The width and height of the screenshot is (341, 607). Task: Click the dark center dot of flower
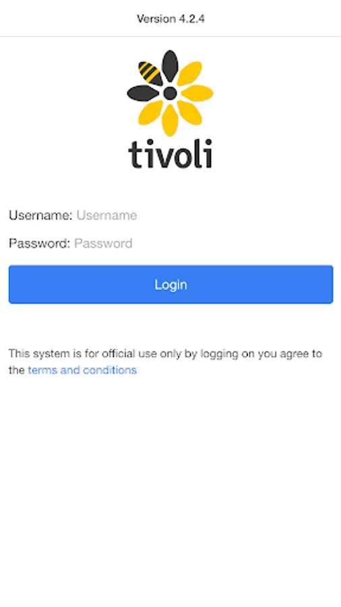coord(170,93)
